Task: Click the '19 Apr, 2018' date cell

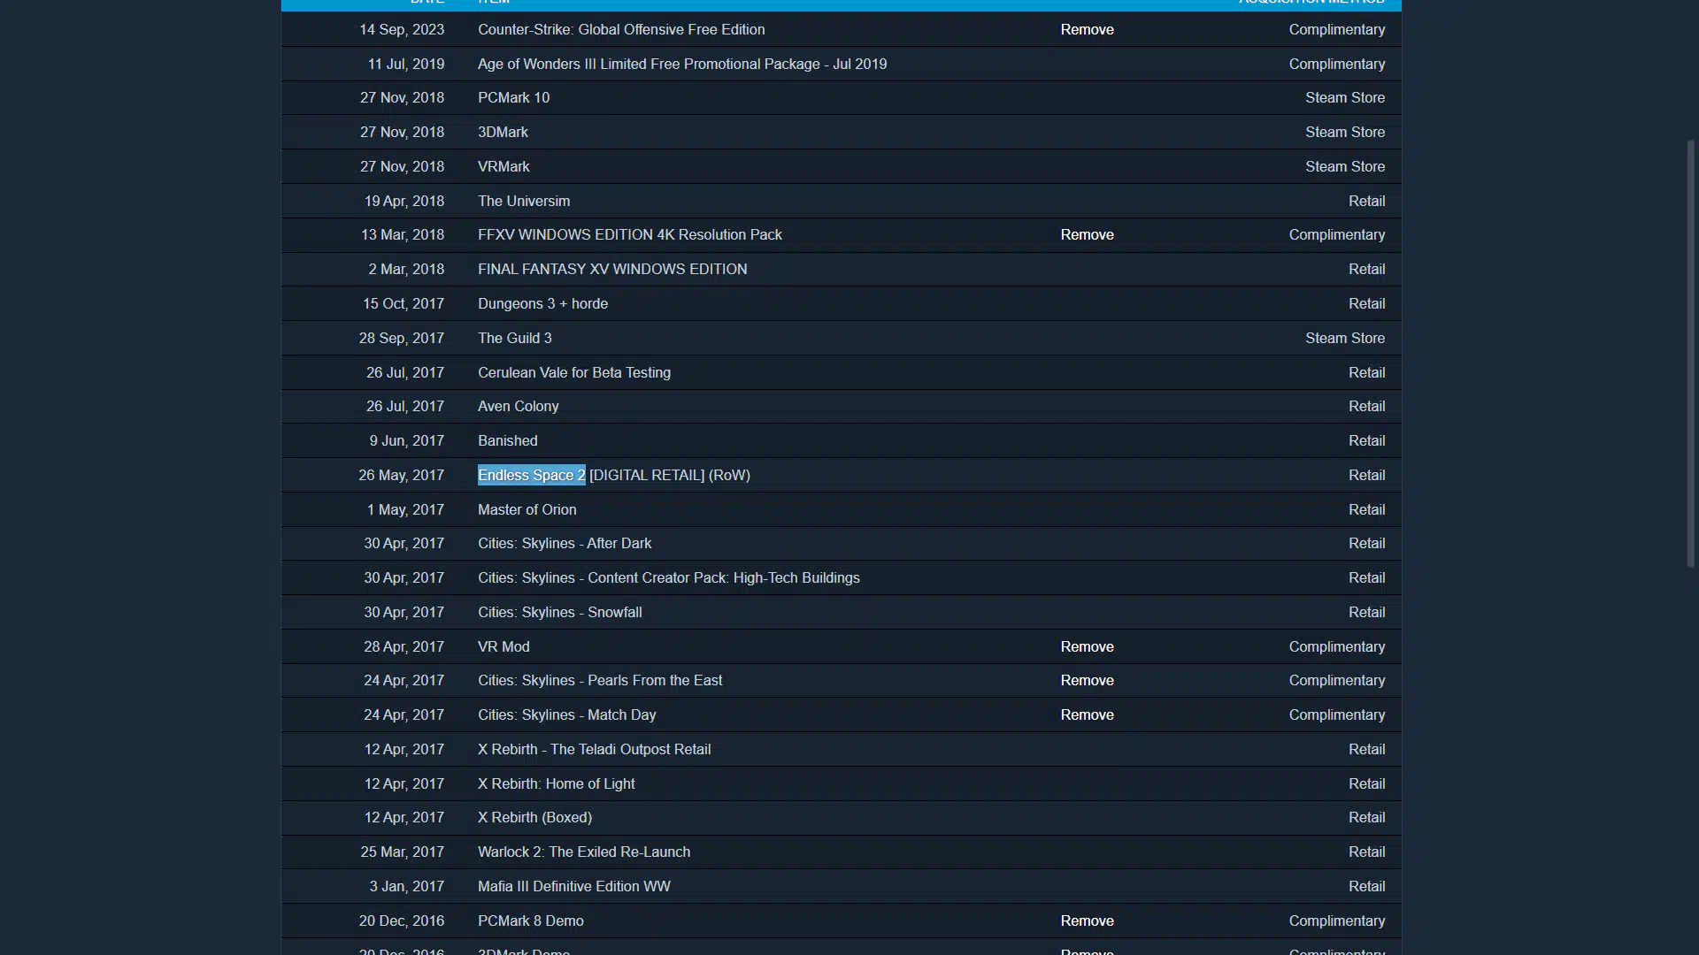Action: 404,201
